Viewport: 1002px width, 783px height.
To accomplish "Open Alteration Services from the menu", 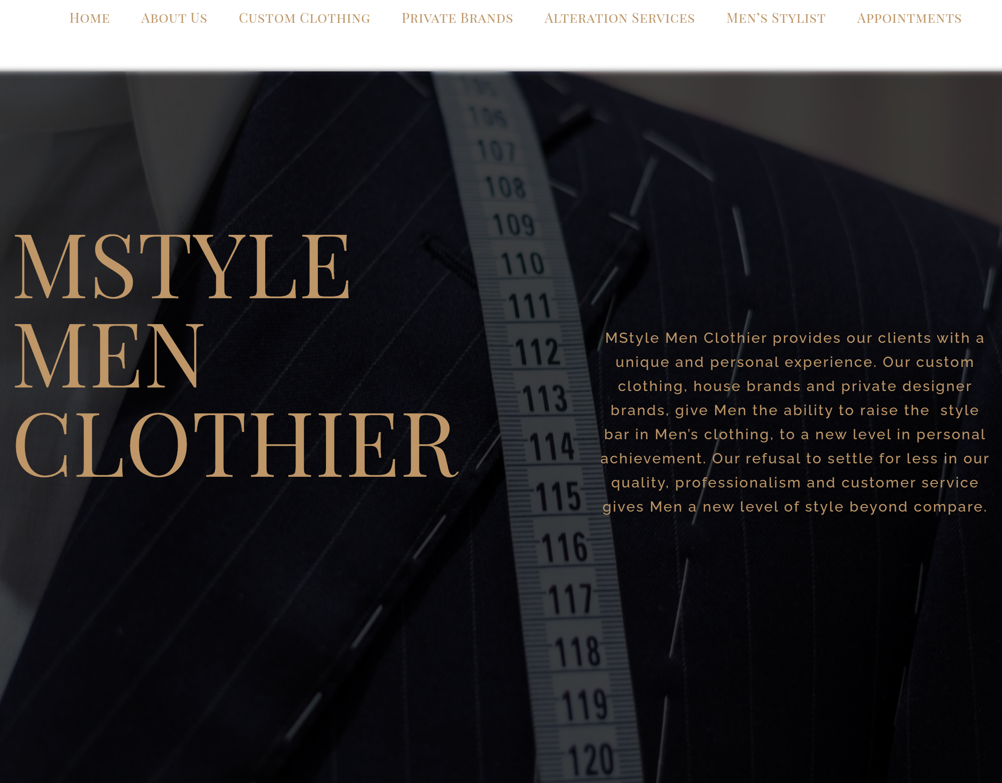I will [620, 18].
